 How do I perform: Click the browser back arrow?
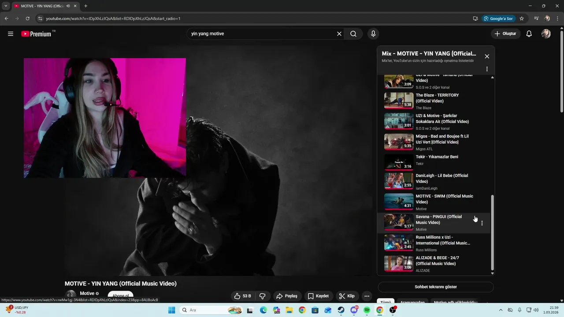click(6, 18)
